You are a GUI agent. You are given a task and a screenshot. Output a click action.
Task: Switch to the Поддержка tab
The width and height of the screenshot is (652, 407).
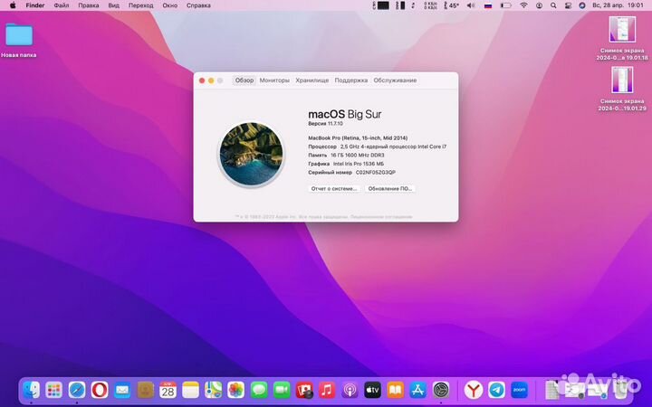click(351, 80)
